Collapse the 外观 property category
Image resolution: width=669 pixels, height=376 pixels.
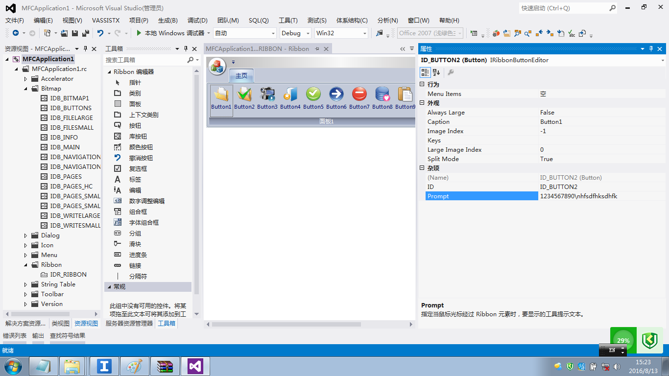point(422,103)
